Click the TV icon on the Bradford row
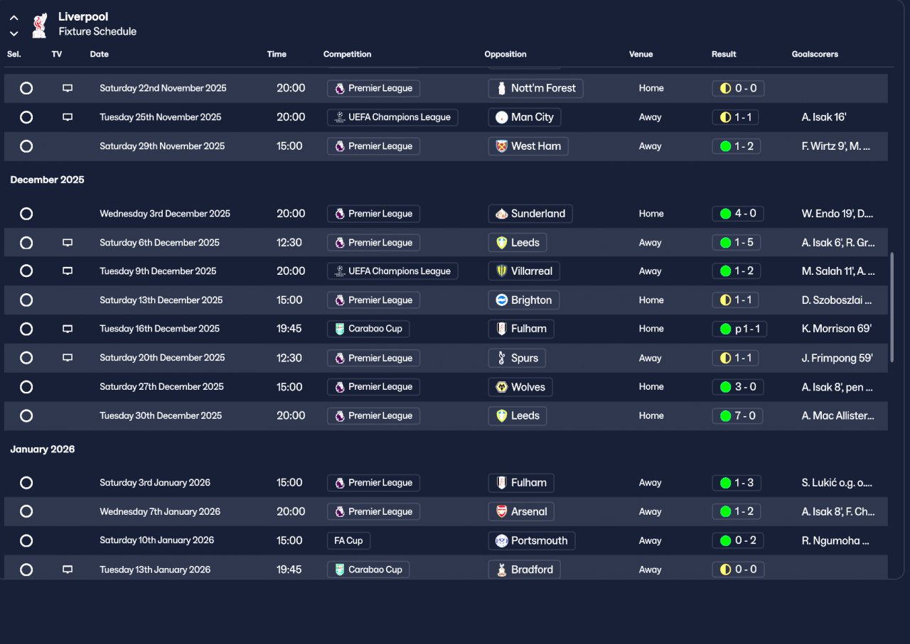Viewport: 910px width, 644px height. pos(68,569)
